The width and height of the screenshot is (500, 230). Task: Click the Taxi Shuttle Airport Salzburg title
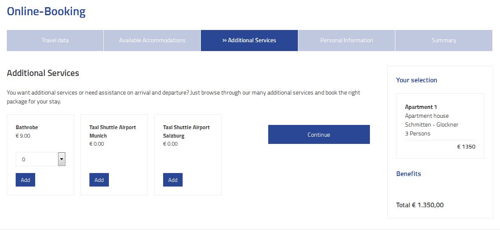click(186, 132)
